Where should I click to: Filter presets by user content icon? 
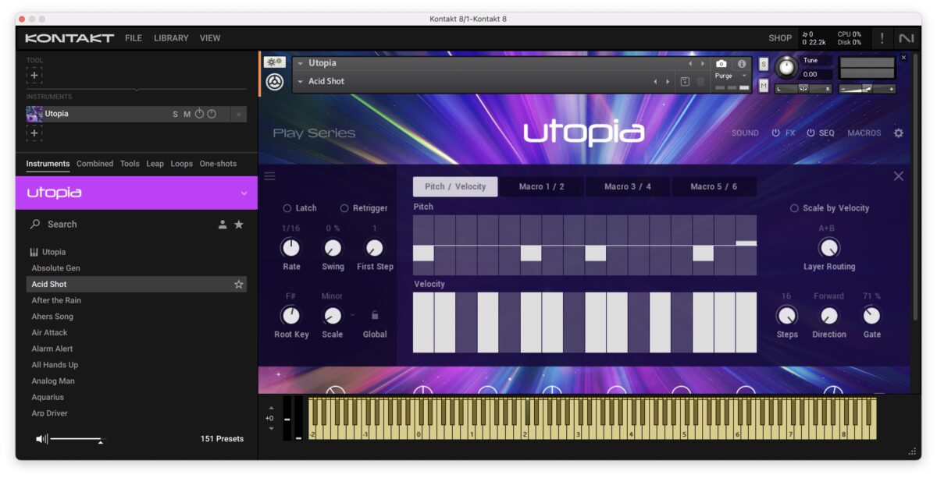coord(223,225)
